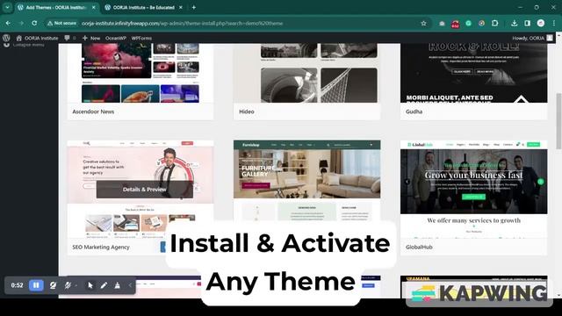Click the Gudha theme name label
This screenshot has width=562, height=316.
[414, 111]
